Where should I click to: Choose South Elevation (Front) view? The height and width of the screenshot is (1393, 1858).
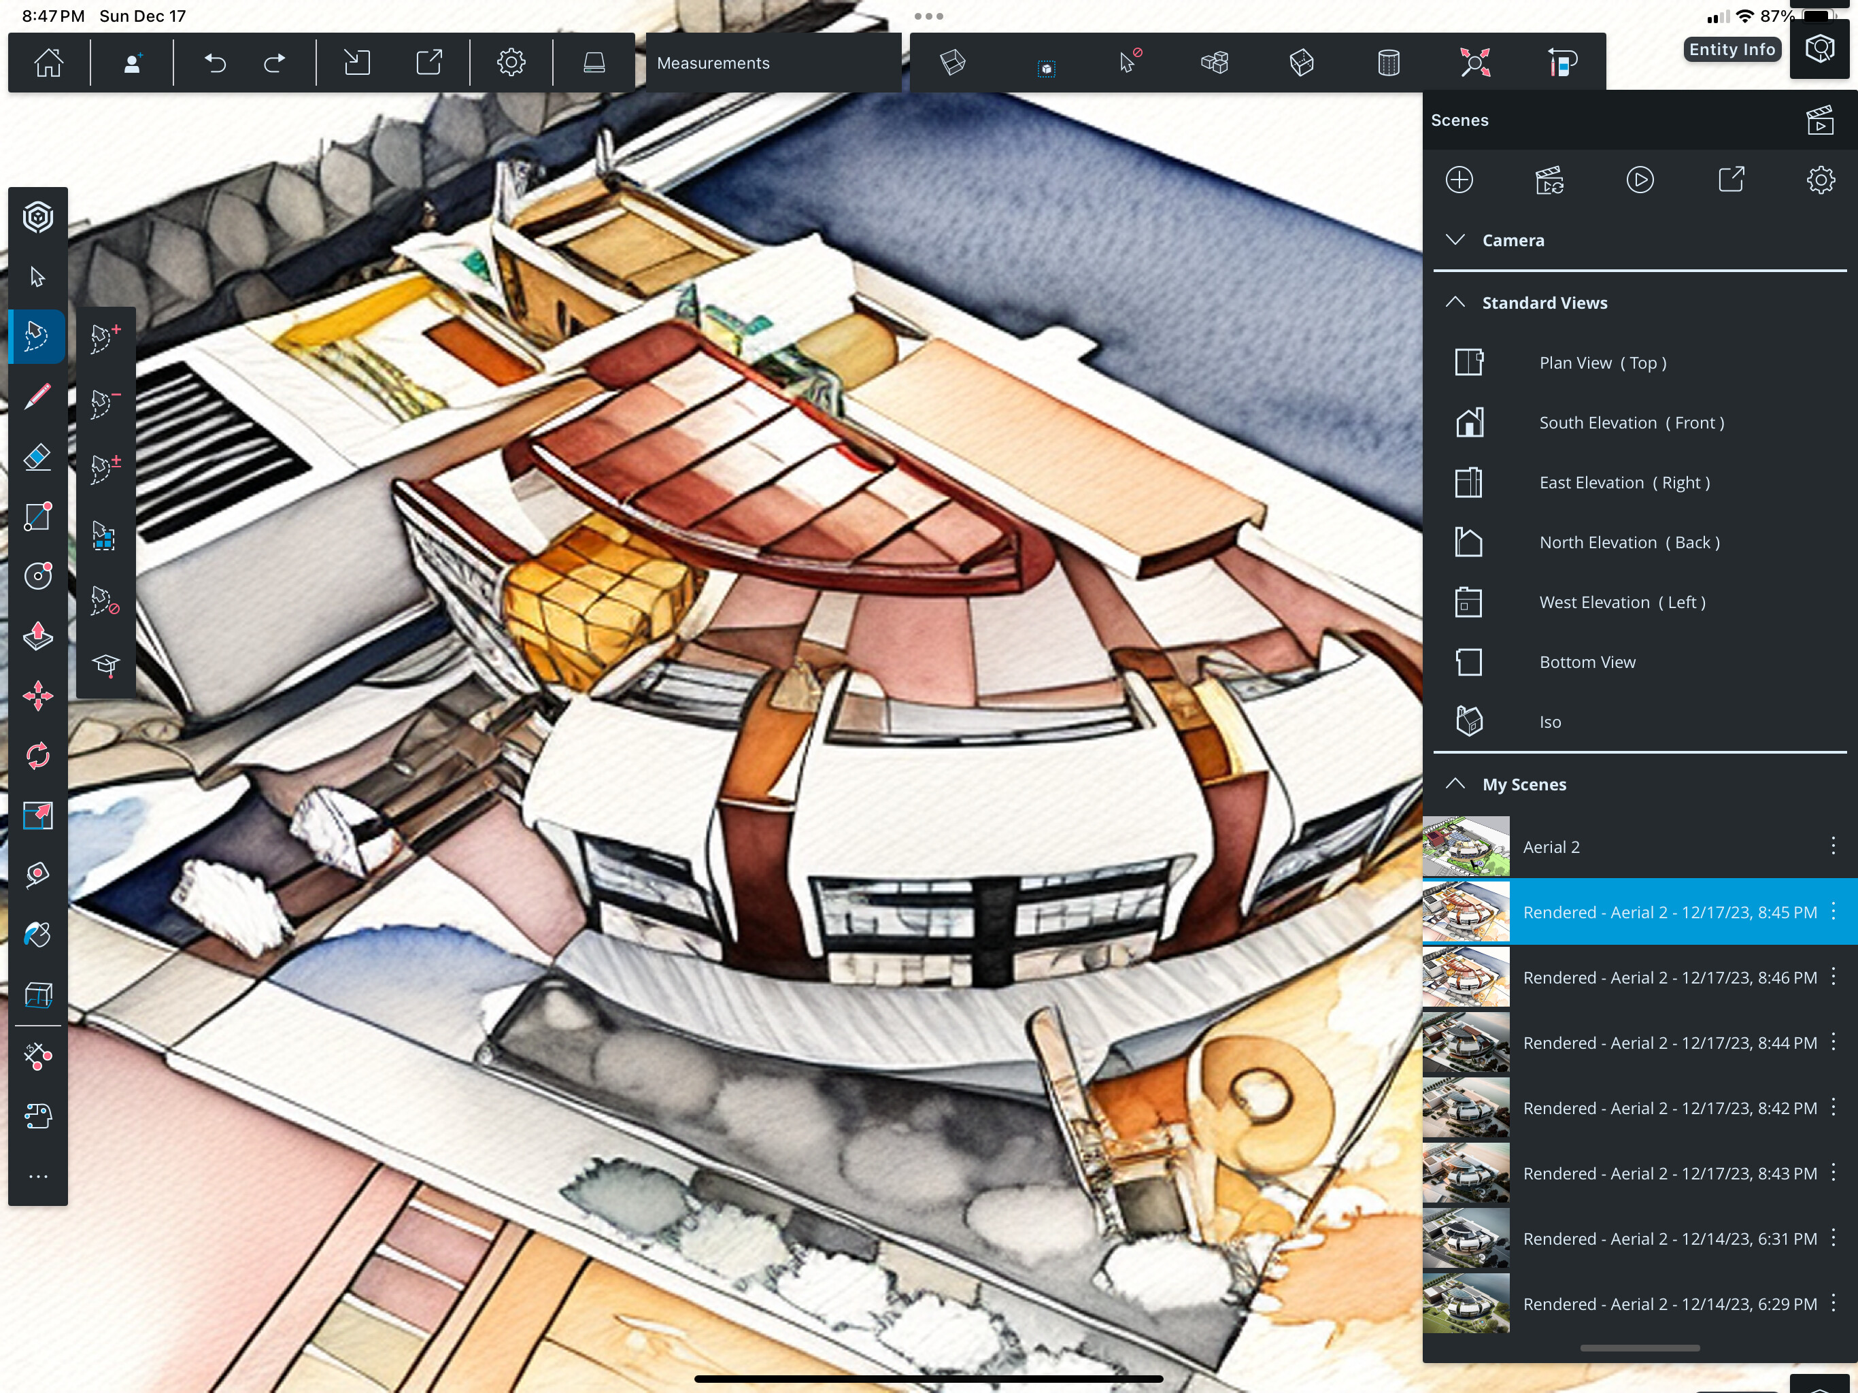tap(1630, 422)
